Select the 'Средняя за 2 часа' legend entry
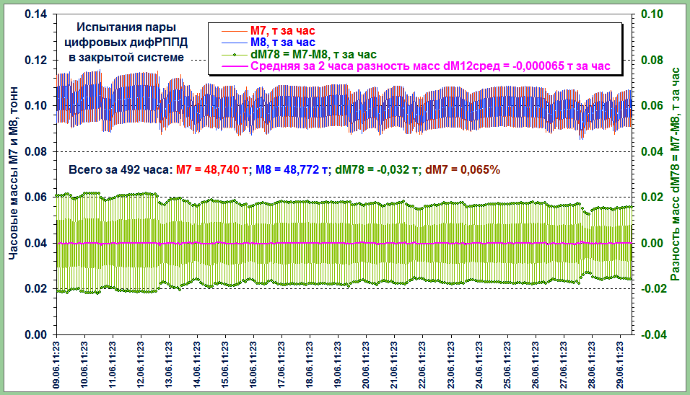The width and height of the screenshot is (690, 395). pyautogui.click(x=430, y=66)
